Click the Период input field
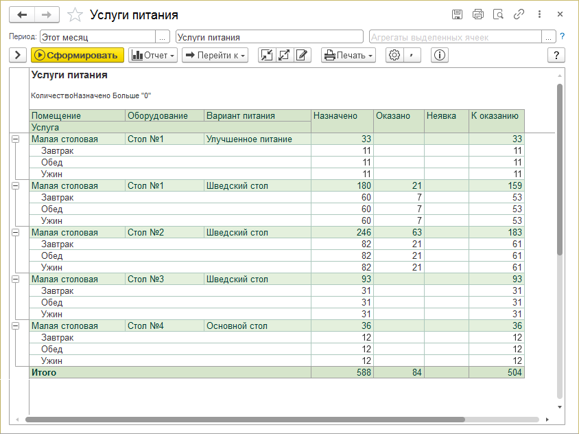The image size is (579, 434). pos(97,36)
